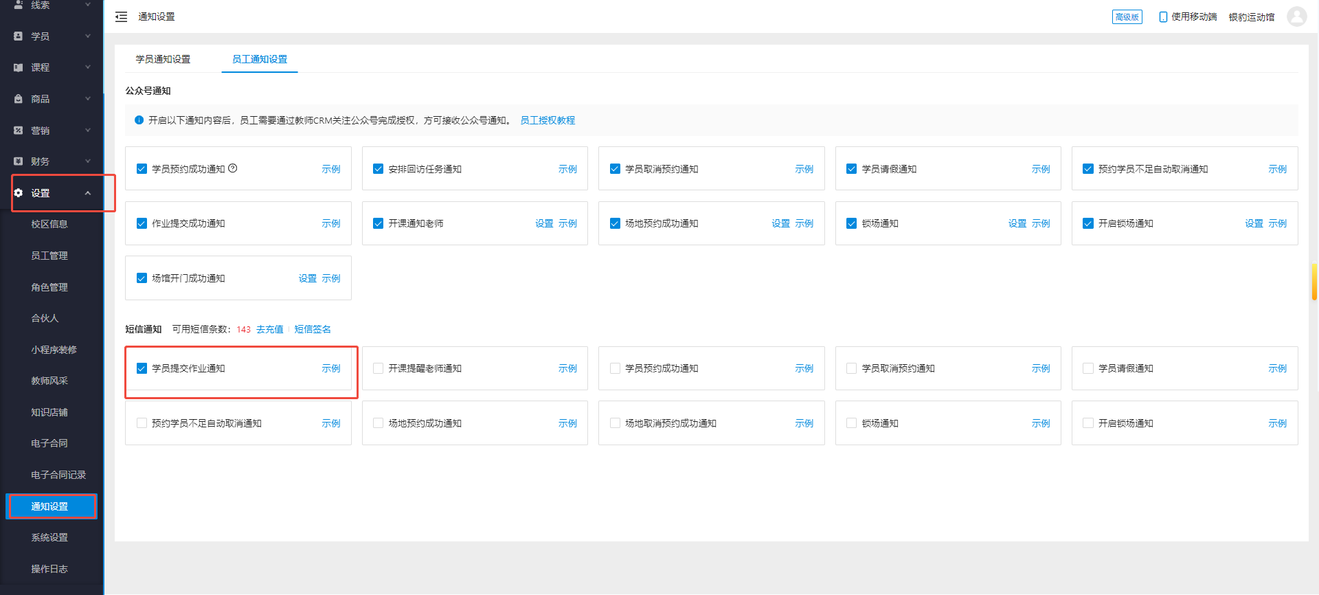Toggle 作业提交成功通知 checkbox
Screen dimensions: 1319x595
(x=142, y=223)
